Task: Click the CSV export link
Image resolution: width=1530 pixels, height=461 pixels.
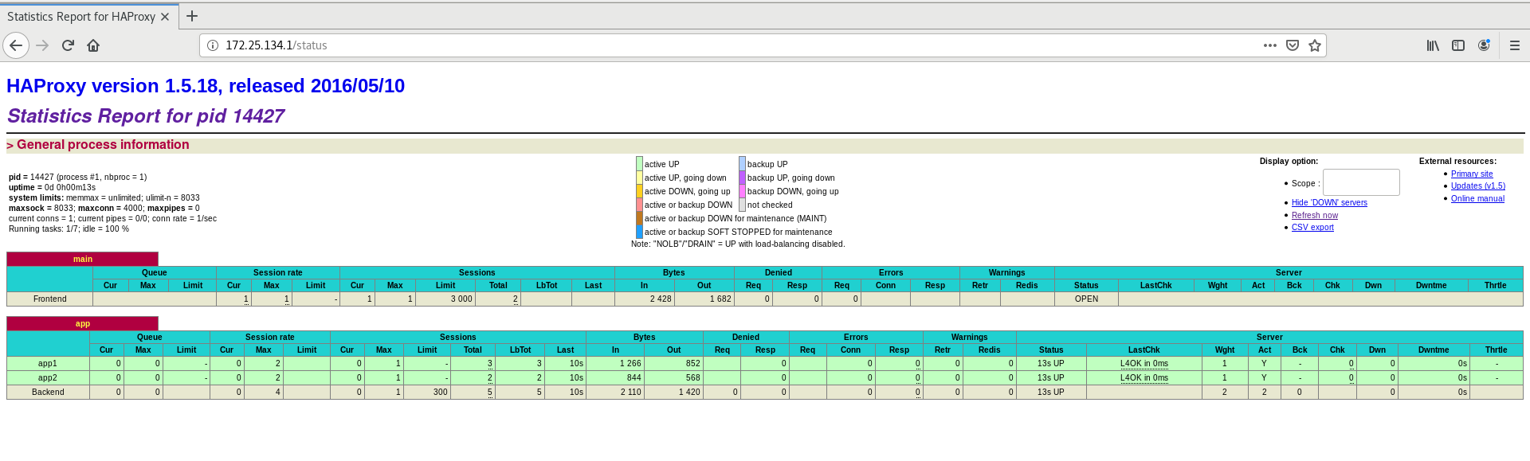Action: [1312, 227]
